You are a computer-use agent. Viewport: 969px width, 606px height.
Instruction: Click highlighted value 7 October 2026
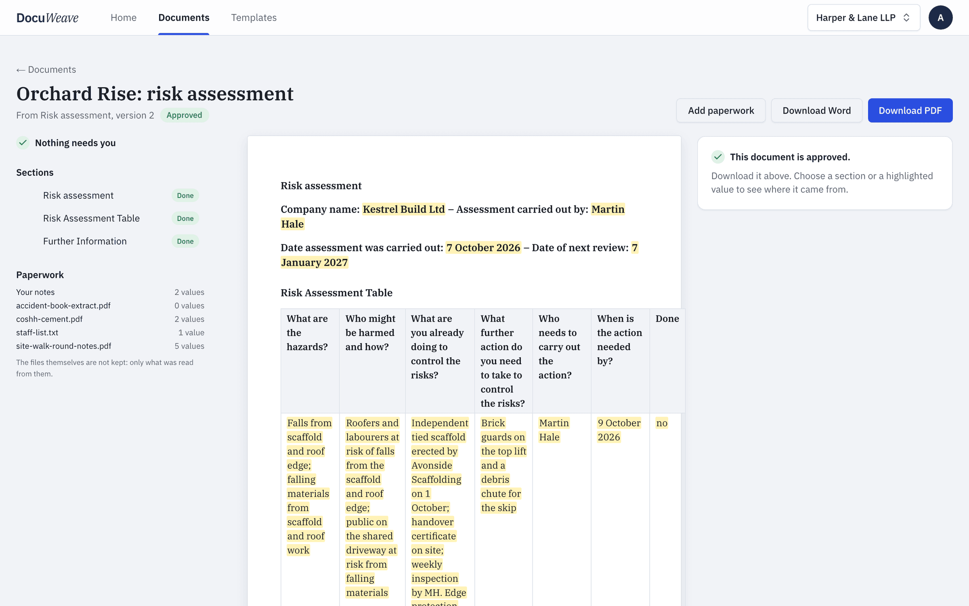click(x=483, y=248)
